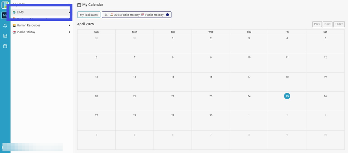Select April 13 in the calendar

(96, 82)
